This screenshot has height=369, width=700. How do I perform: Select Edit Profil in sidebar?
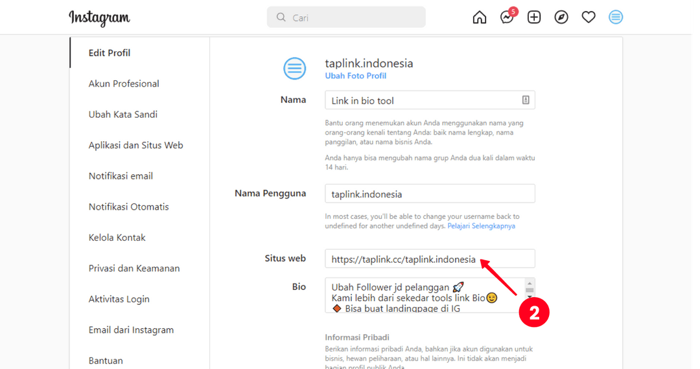coord(110,53)
